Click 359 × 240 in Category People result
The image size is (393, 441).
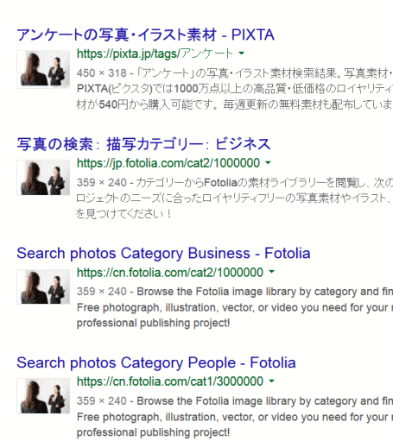point(102,401)
